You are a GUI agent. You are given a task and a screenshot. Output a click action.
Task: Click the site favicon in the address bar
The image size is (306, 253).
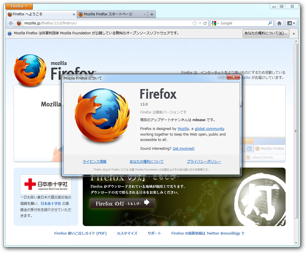point(18,24)
